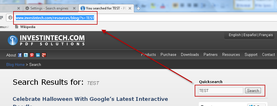Click the address bar URL
This screenshot has height=106, width=277.
pyautogui.click(x=55, y=18)
